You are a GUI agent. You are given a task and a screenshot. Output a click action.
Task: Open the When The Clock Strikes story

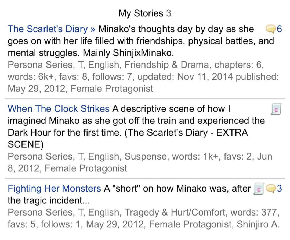[x=59, y=109]
